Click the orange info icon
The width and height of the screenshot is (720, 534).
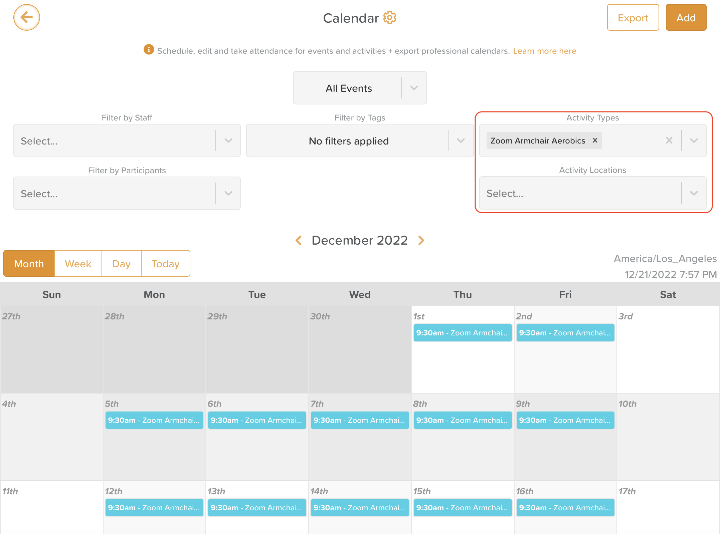coord(149,49)
